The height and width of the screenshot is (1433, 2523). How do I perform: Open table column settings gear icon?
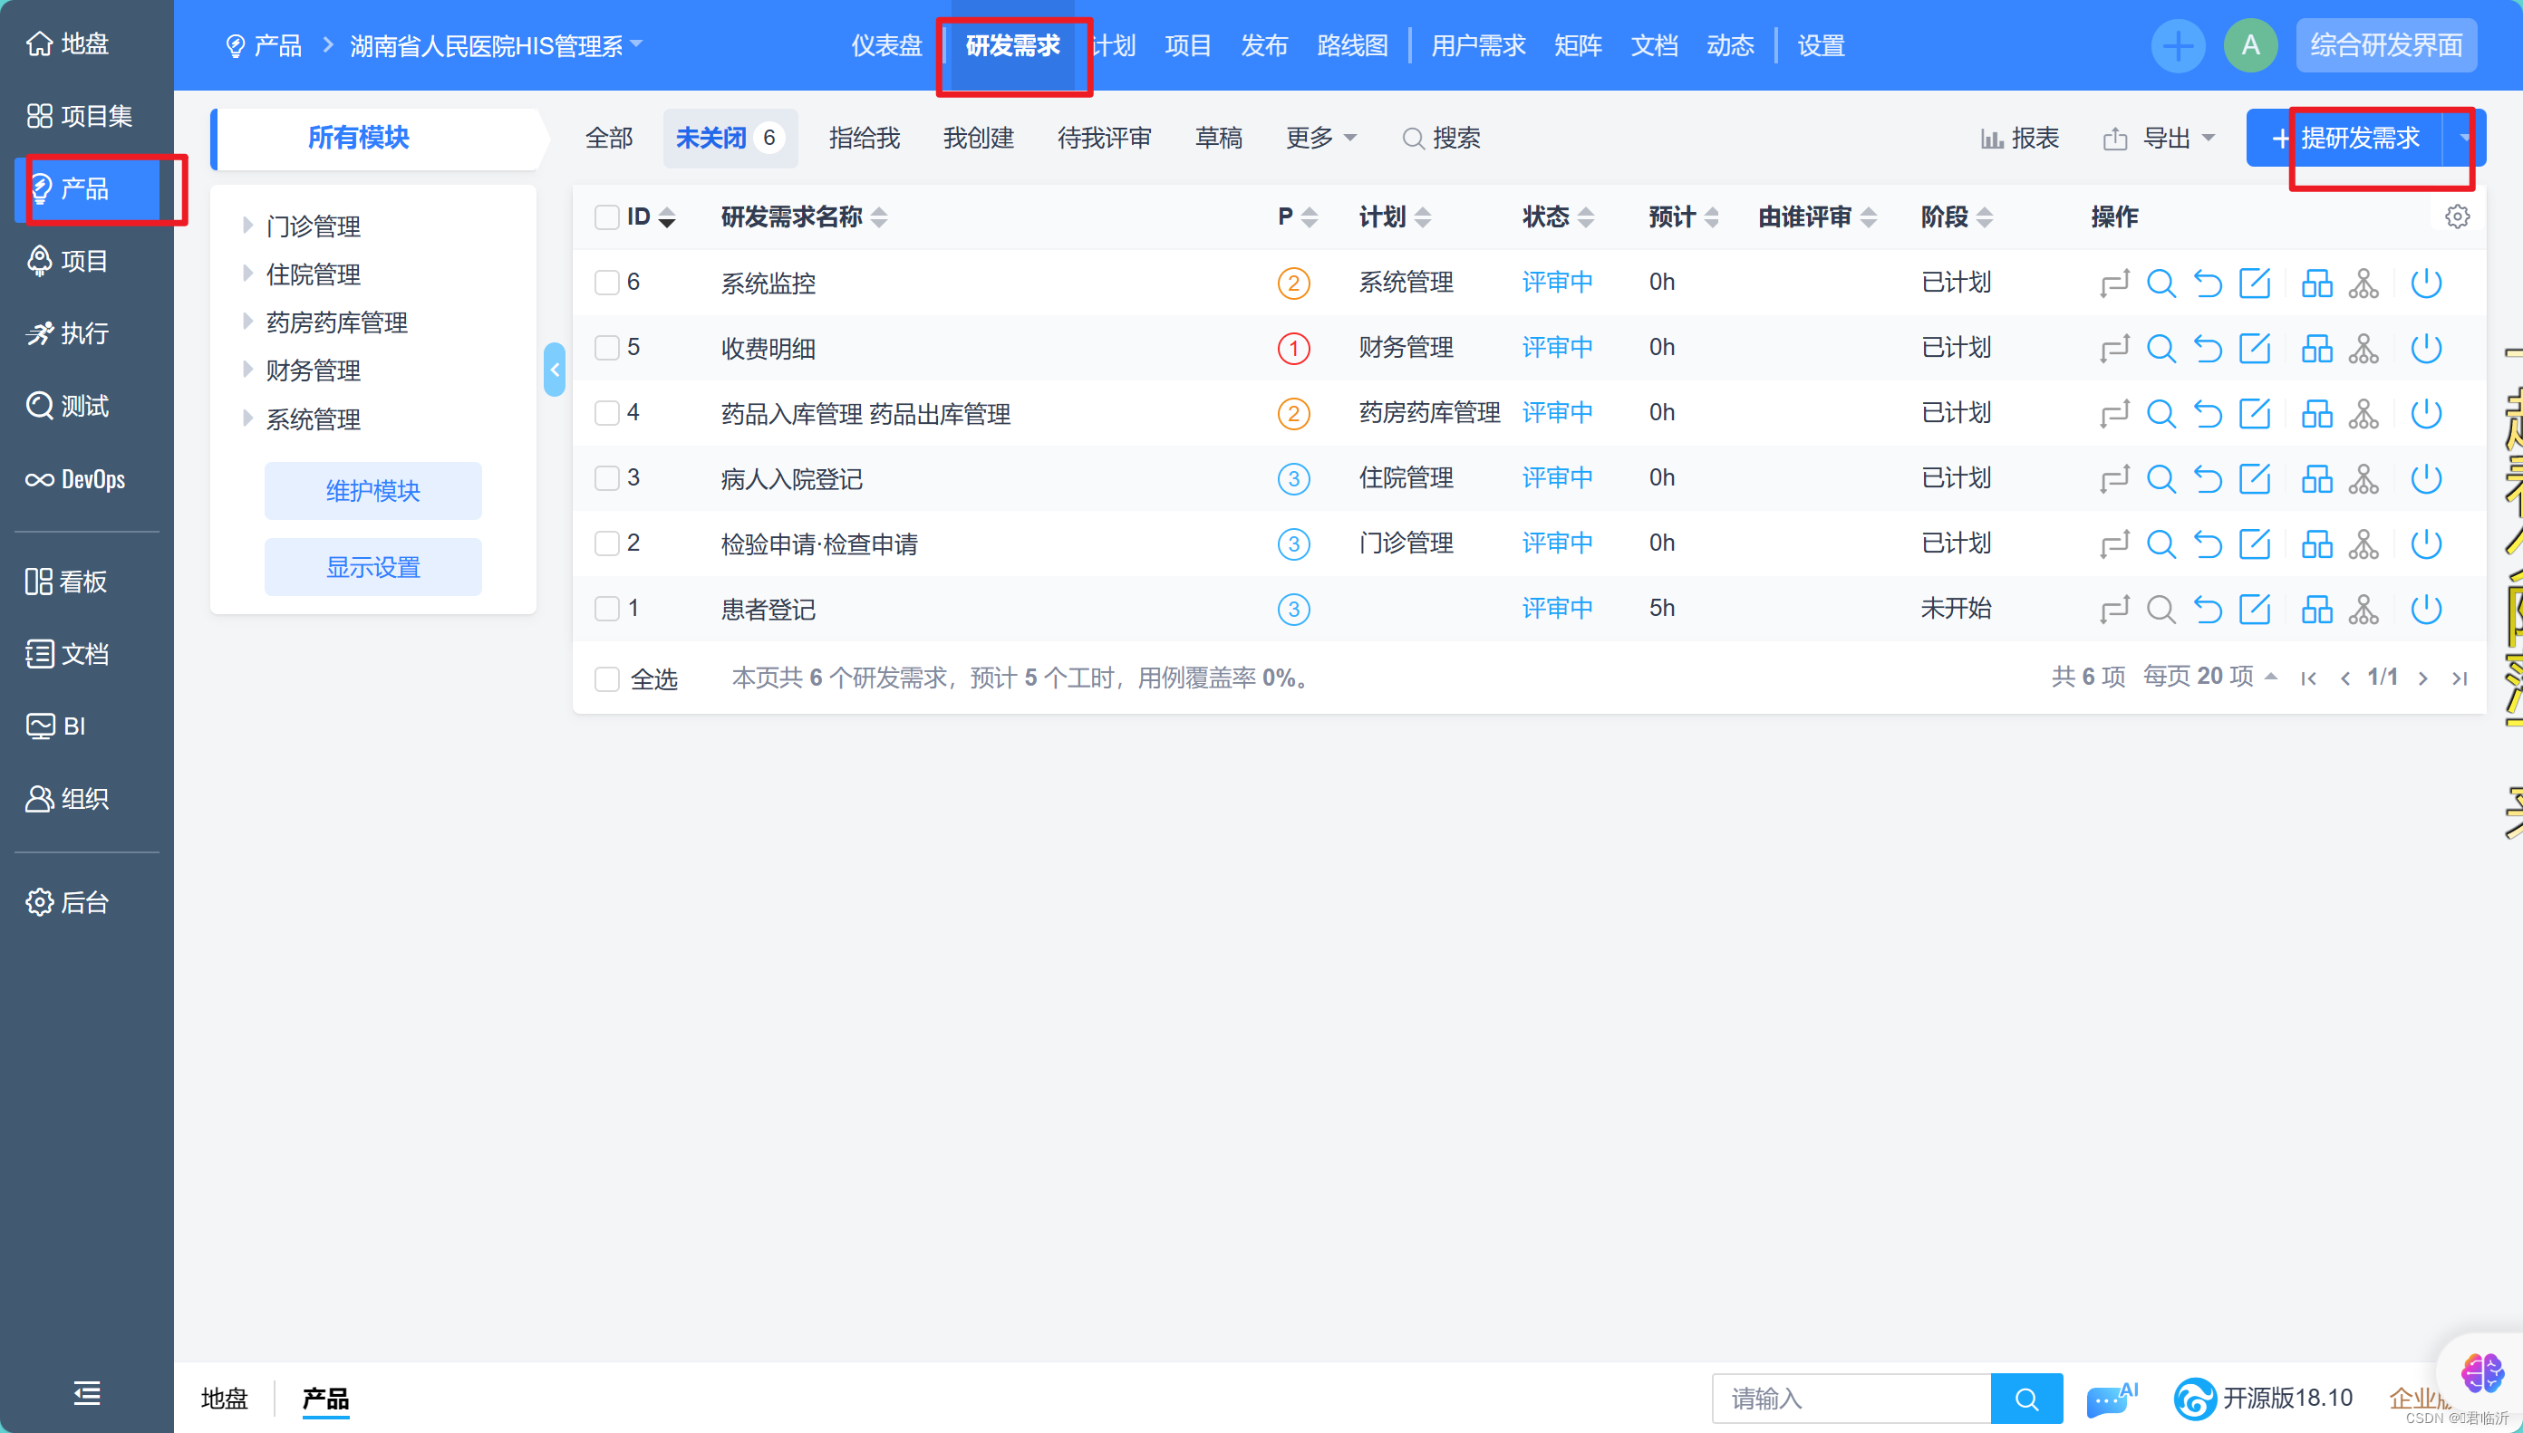2457,216
